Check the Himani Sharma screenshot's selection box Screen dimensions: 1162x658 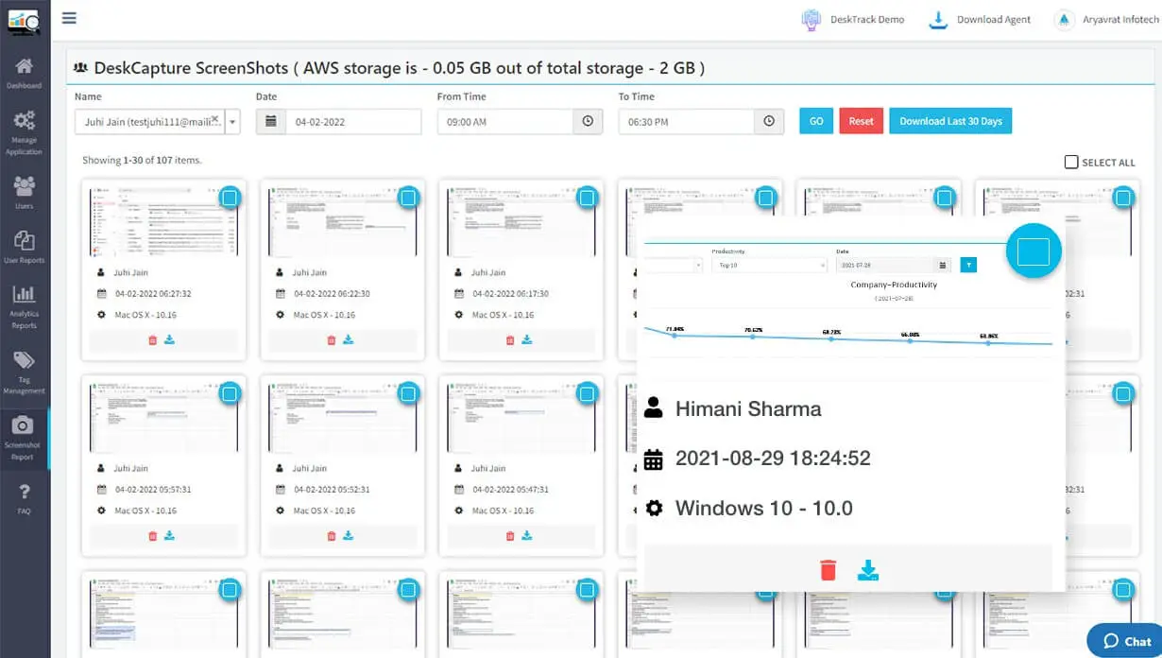(1034, 251)
